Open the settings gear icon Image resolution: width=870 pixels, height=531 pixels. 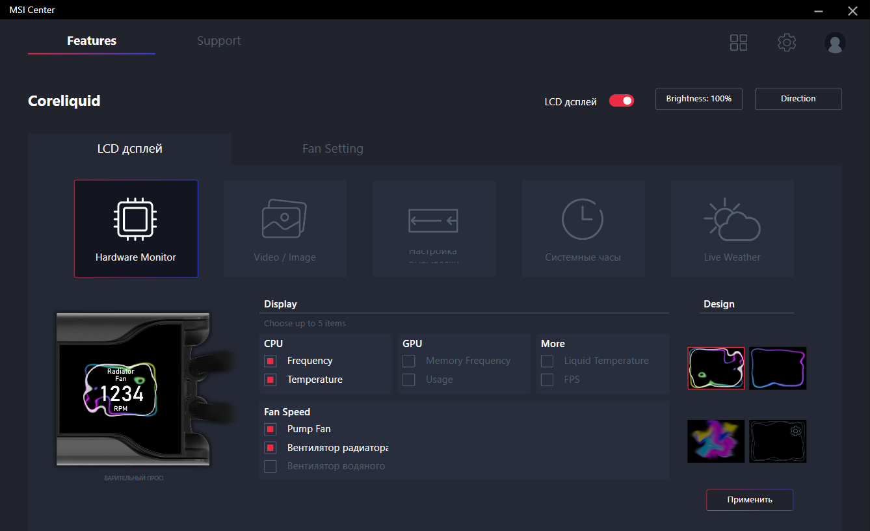pyautogui.click(x=787, y=43)
